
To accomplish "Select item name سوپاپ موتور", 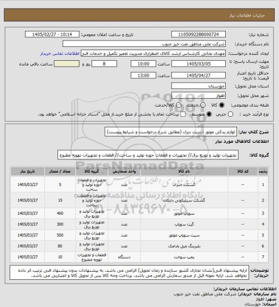I will coord(184,213).
